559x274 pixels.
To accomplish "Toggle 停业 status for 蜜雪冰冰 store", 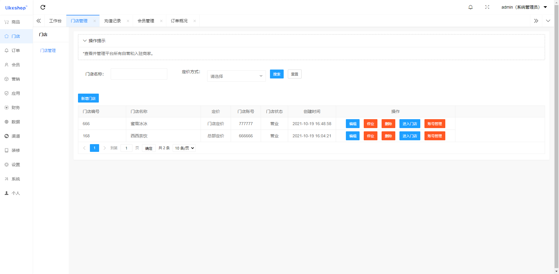I will 371,124.
